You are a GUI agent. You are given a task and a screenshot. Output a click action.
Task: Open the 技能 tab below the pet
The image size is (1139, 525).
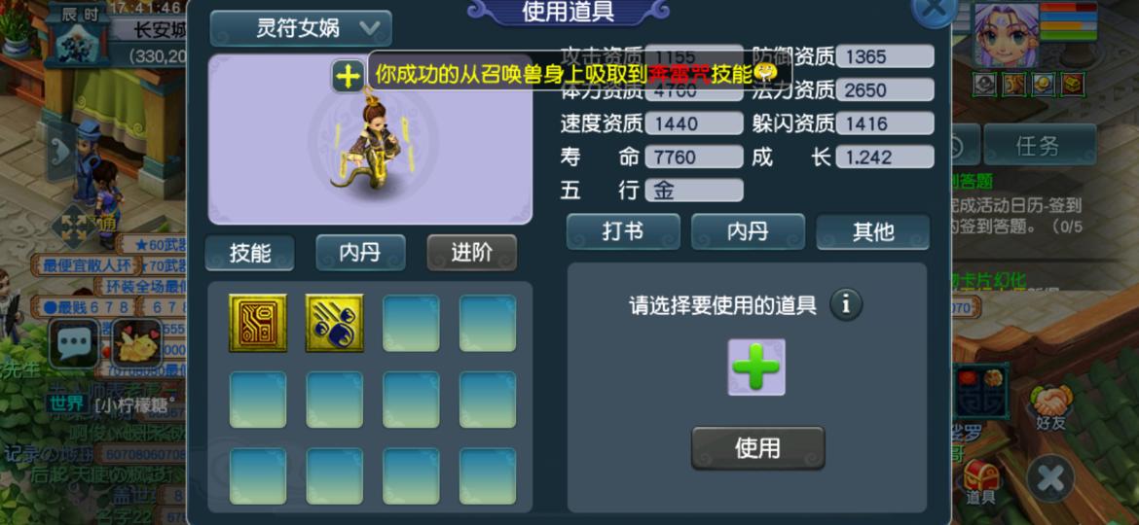pyautogui.click(x=250, y=253)
